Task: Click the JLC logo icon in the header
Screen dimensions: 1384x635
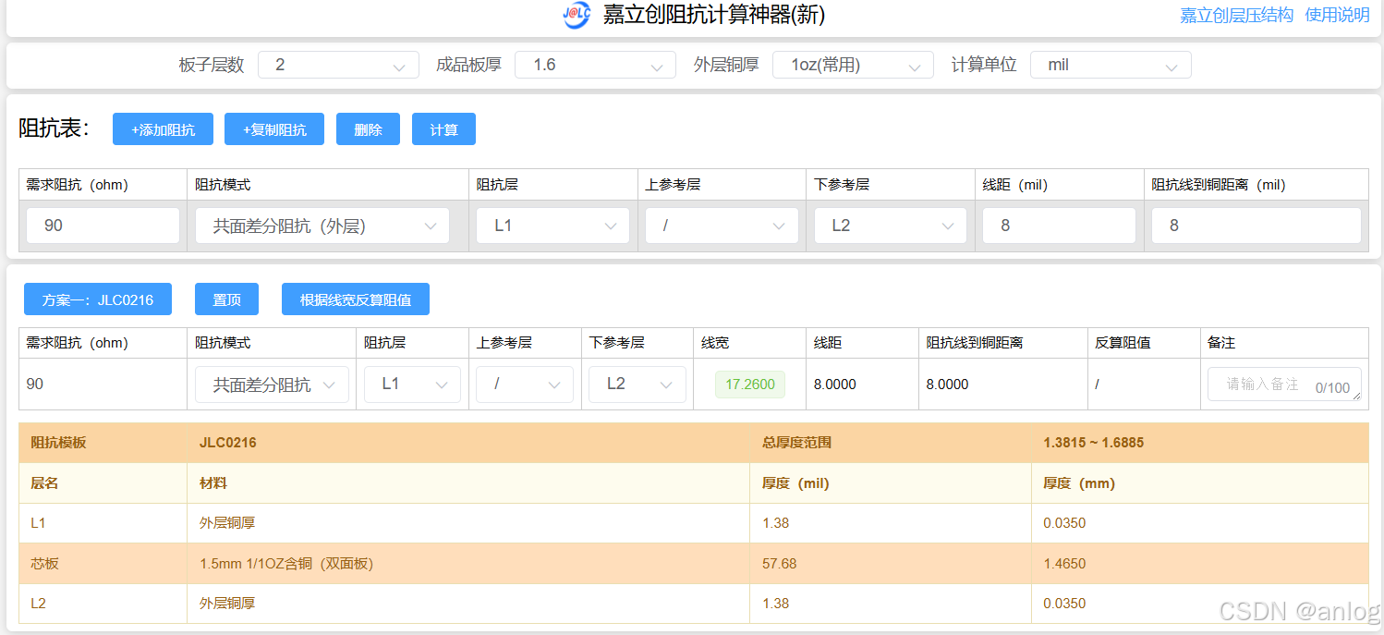Action: [577, 15]
